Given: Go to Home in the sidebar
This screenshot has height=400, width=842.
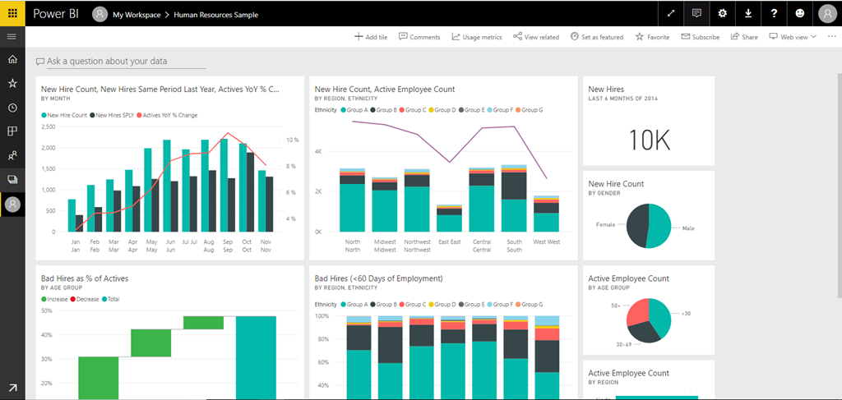Looking at the screenshot, I should [x=12, y=59].
